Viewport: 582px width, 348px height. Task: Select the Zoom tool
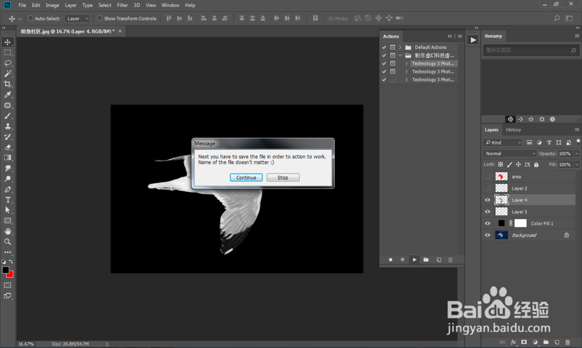pos(8,242)
